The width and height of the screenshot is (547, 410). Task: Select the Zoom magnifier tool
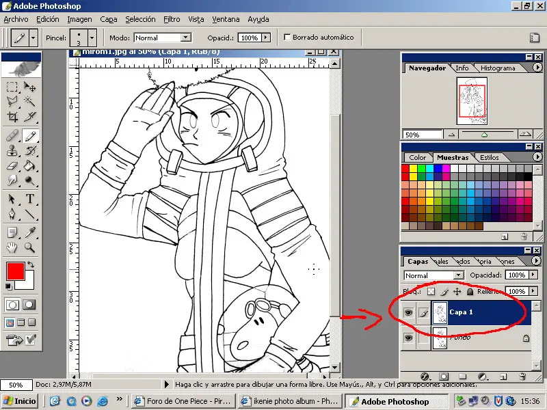click(30, 247)
